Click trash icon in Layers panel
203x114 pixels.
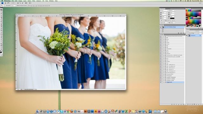tap(201, 104)
